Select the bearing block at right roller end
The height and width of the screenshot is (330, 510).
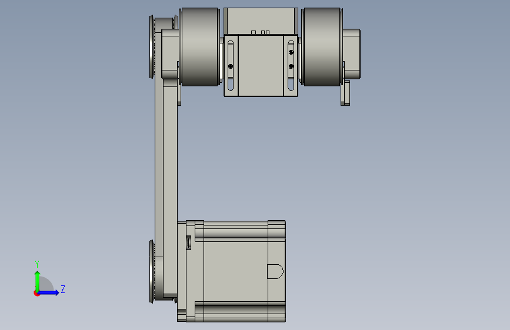point(351,54)
